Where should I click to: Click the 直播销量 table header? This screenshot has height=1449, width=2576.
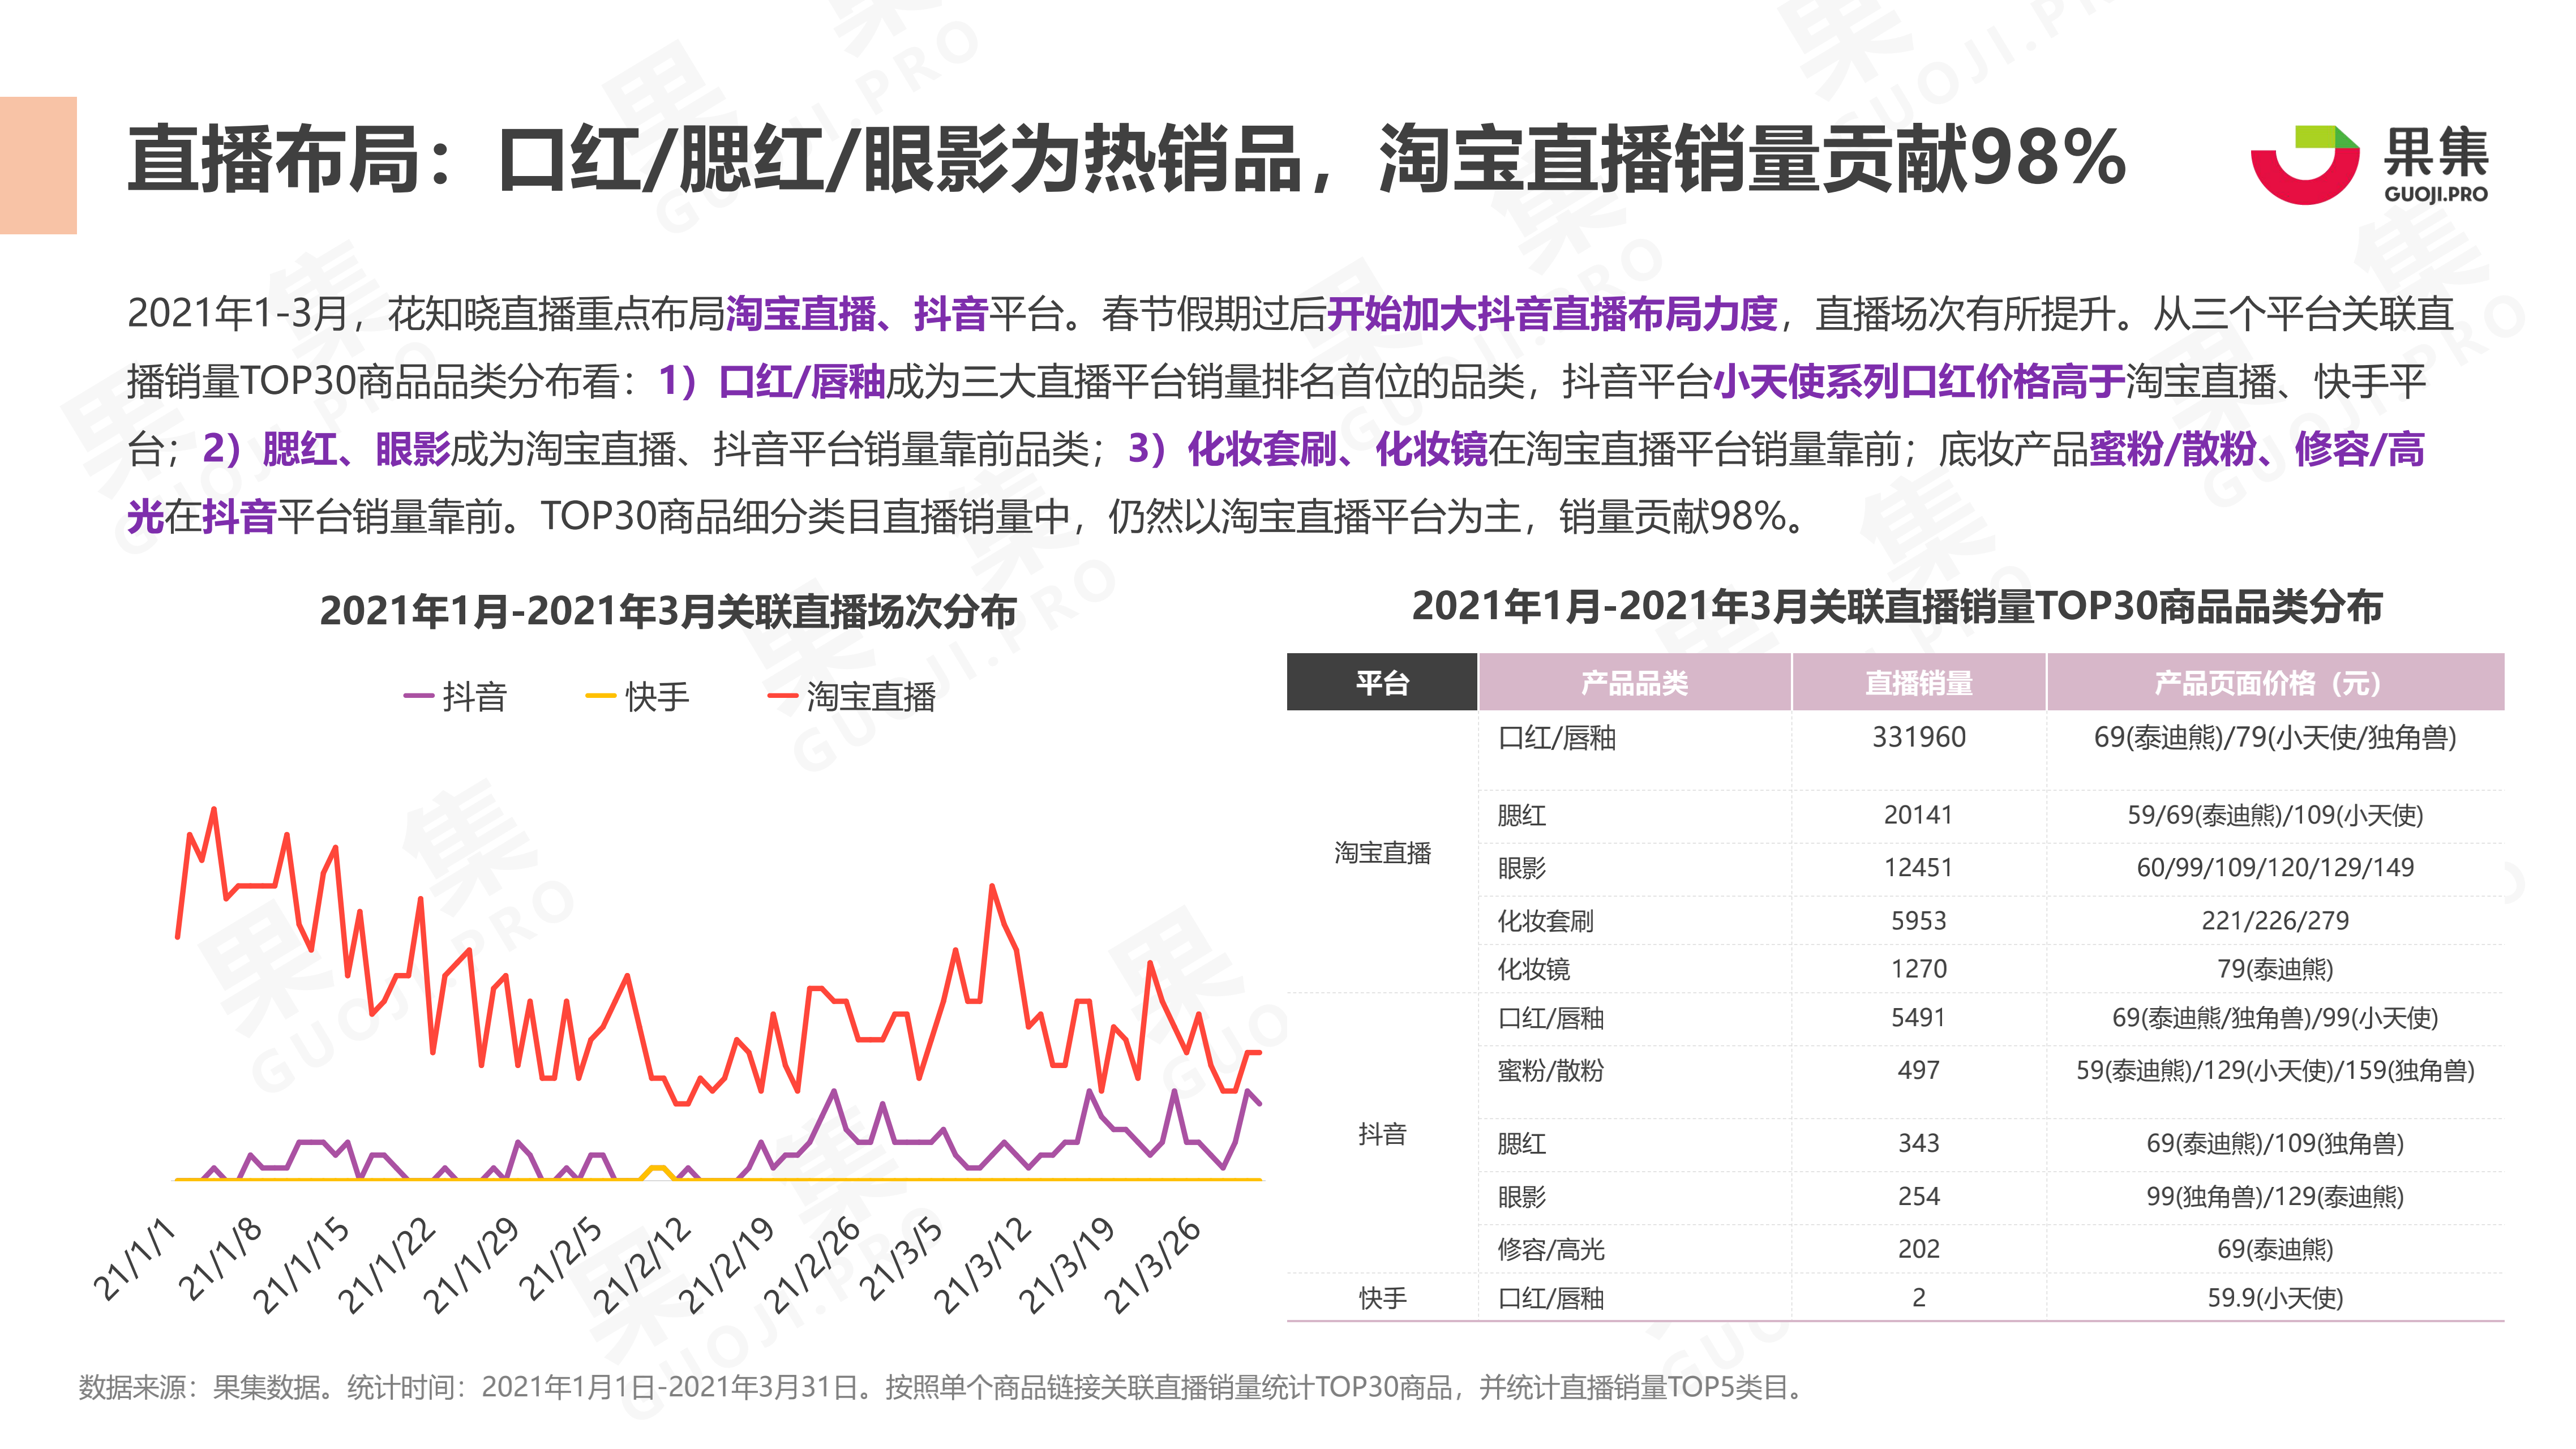(x=1918, y=682)
